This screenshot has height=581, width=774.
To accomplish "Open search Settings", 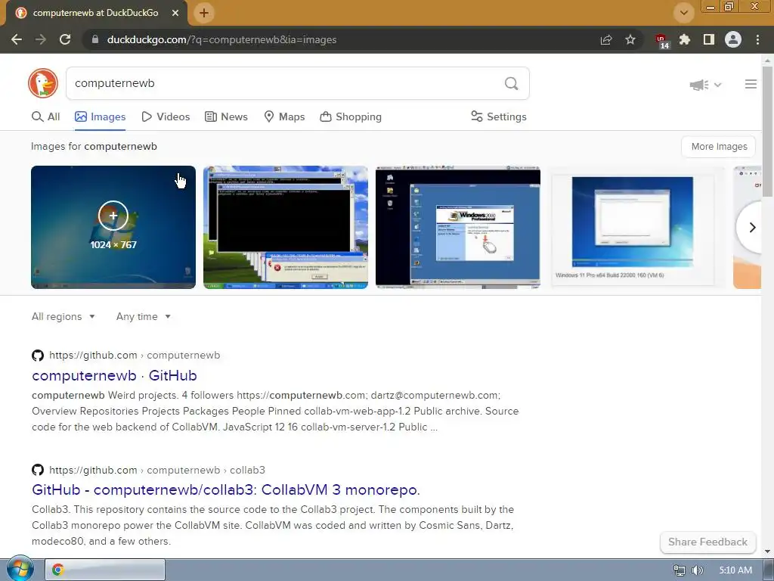I will pyautogui.click(x=499, y=117).
